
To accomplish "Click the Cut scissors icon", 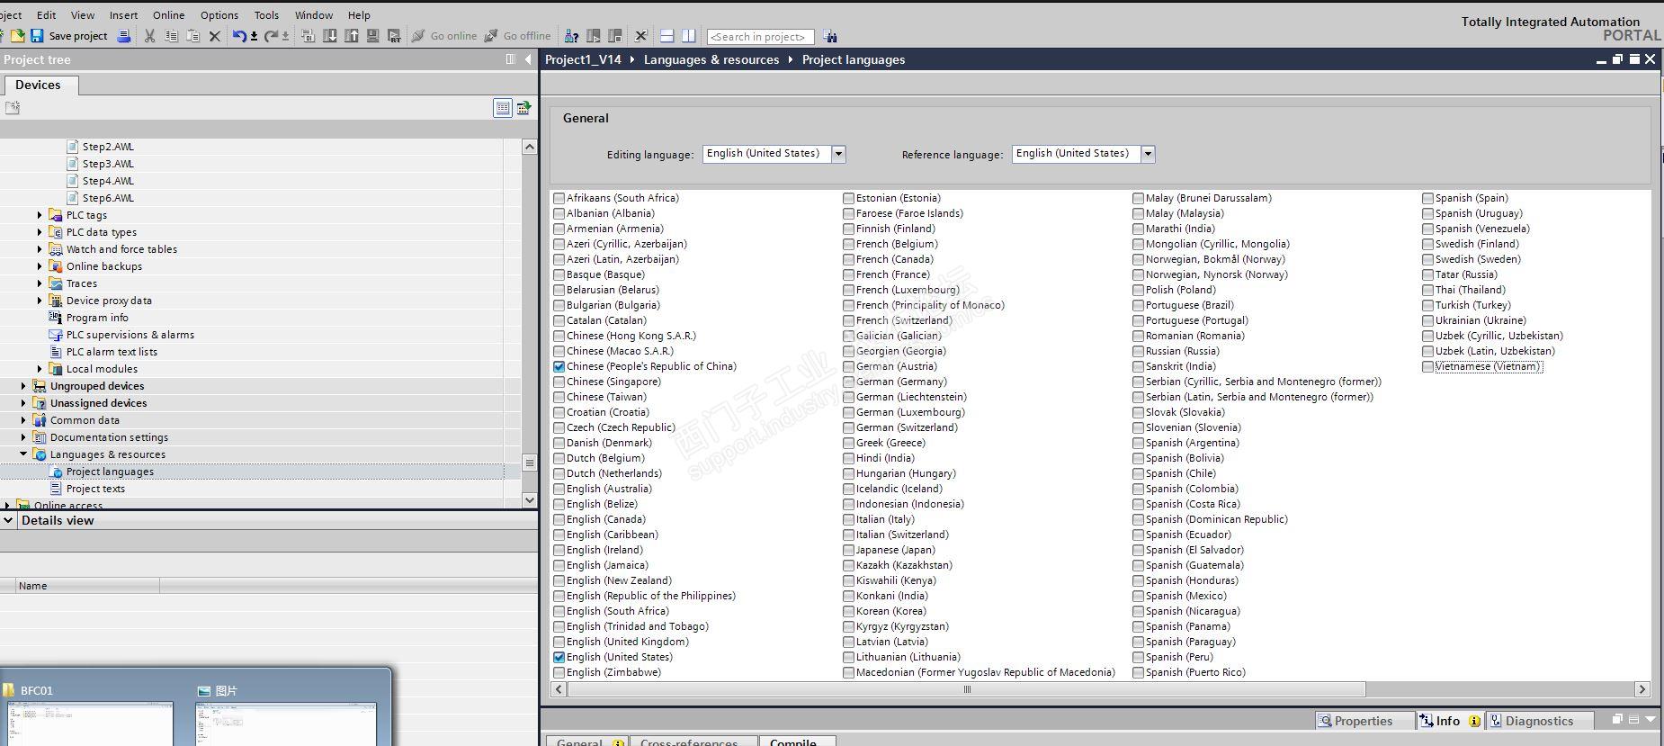I will tap(150, 36).
